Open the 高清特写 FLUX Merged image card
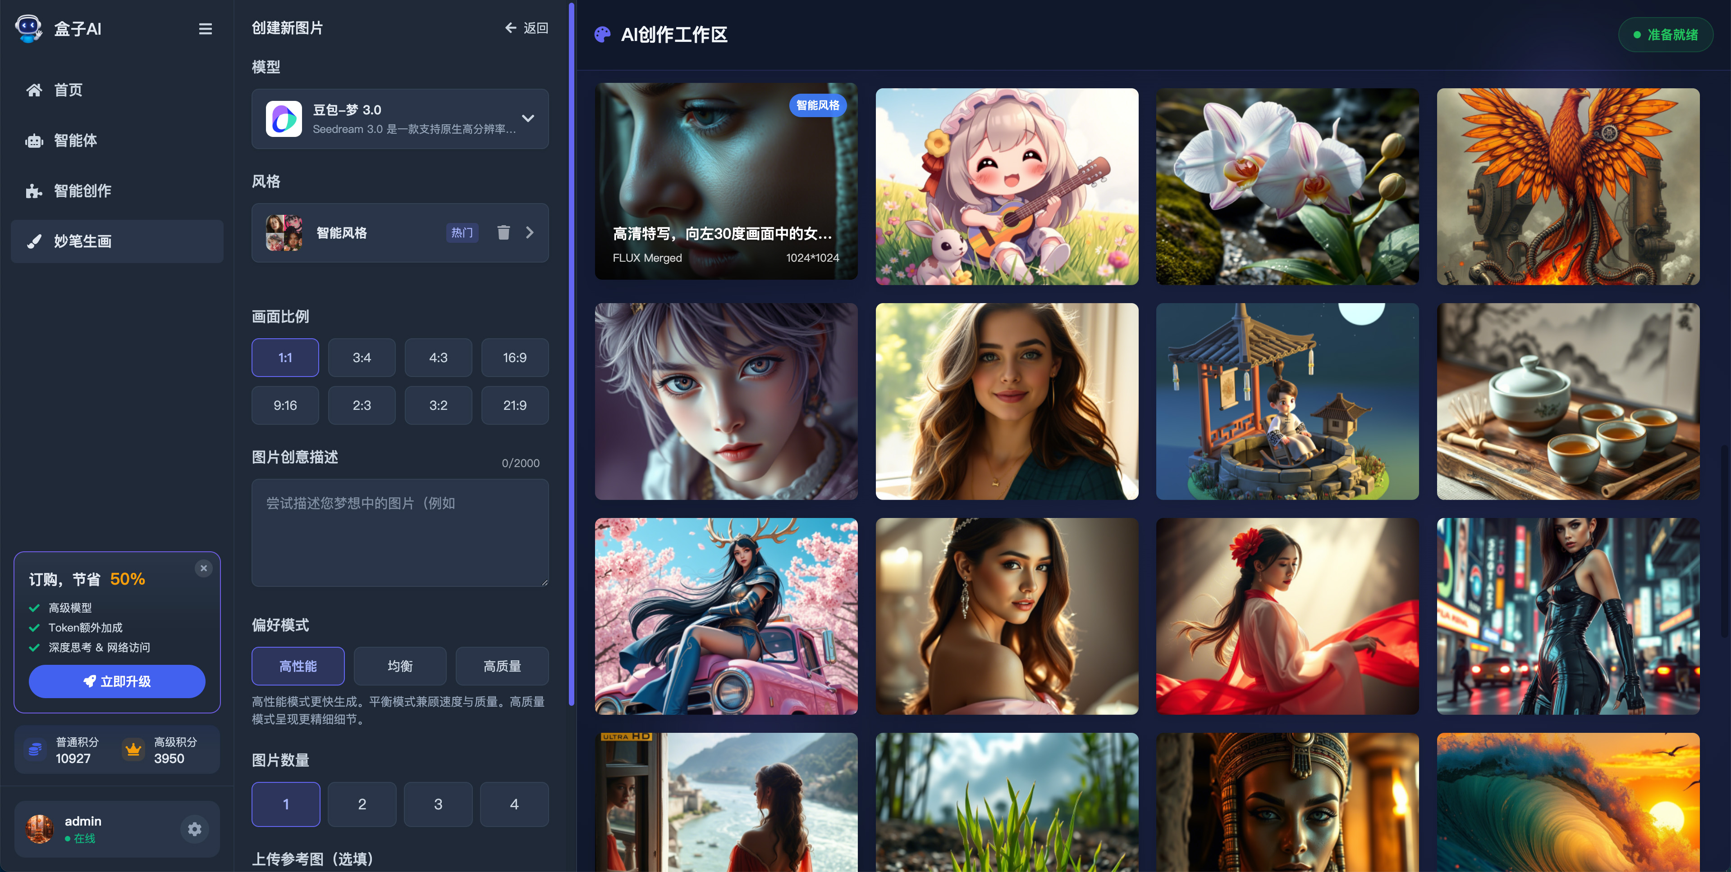Image resolution: width=1731 pixels, height=872 pixels. coord(726,181)
